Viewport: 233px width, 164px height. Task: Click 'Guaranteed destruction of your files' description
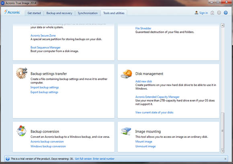[165, 32]
